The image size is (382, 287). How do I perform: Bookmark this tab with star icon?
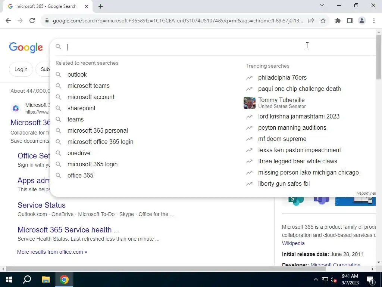323,21
